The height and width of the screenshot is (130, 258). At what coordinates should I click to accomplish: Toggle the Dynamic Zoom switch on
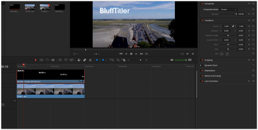[201, 65]
